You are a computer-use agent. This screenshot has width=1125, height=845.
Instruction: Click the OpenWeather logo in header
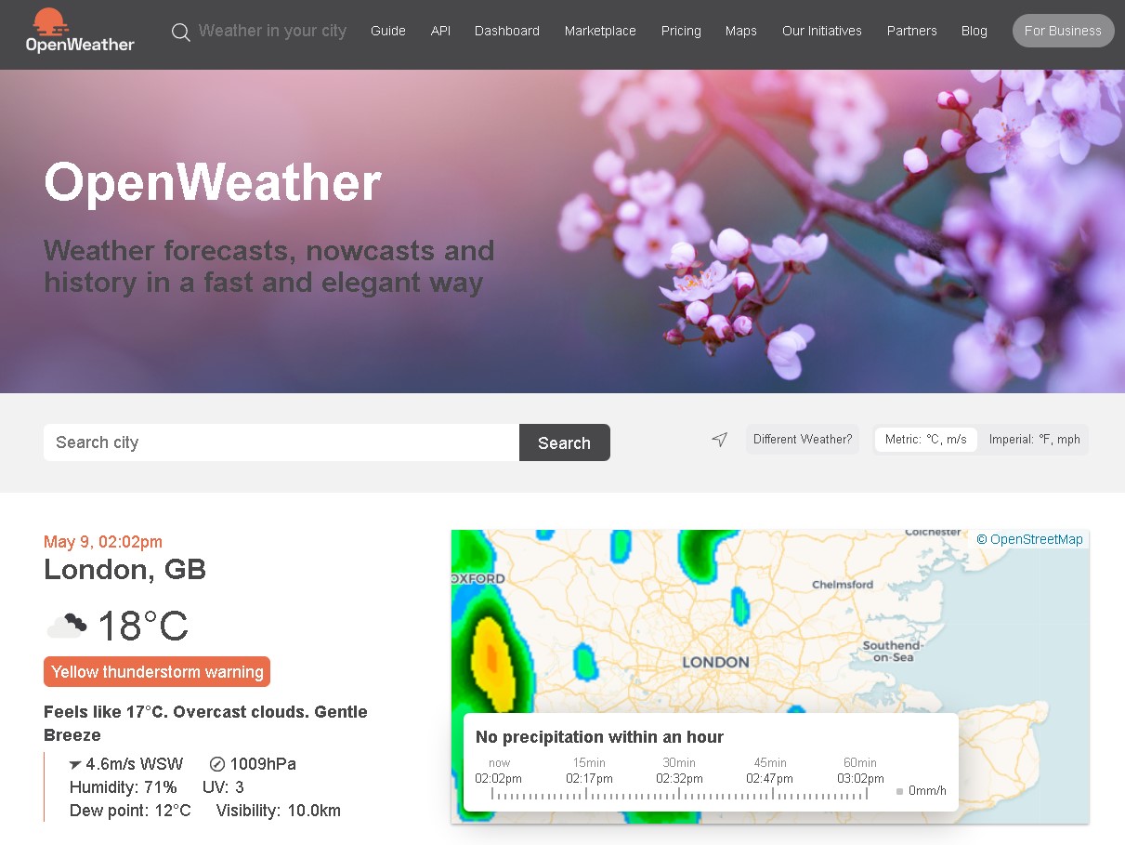click(79, 30)
